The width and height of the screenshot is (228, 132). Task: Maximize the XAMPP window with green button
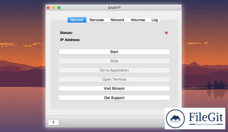pyautogui.click(x=59, y=8)
